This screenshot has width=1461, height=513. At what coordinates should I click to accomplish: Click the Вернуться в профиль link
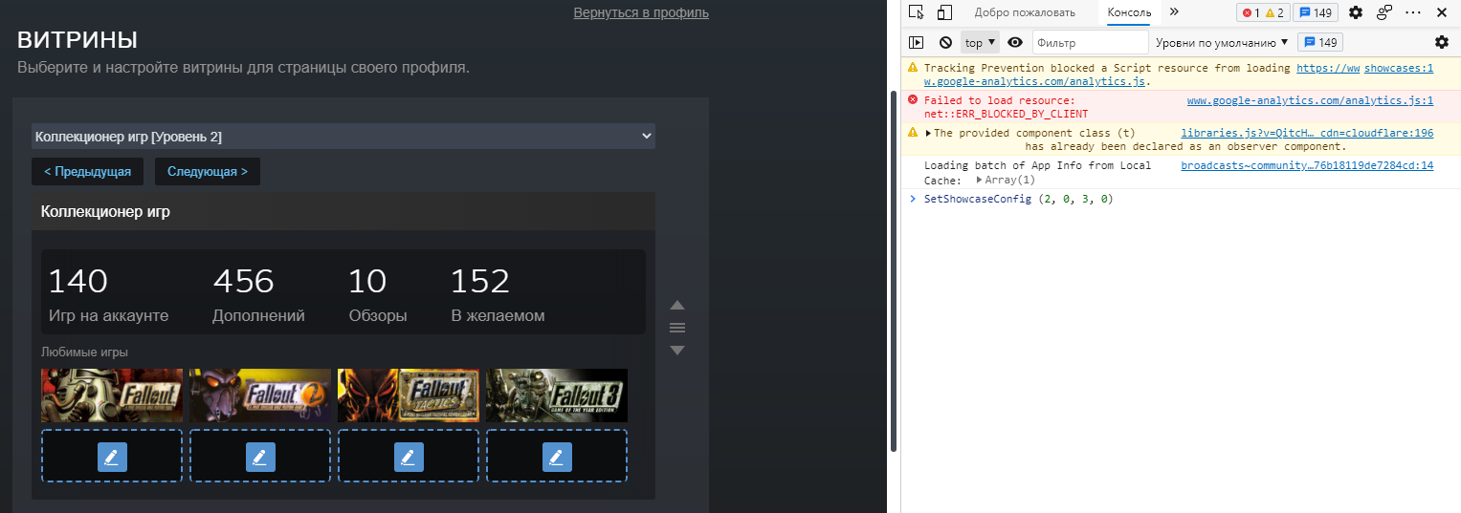coord(641,12)
